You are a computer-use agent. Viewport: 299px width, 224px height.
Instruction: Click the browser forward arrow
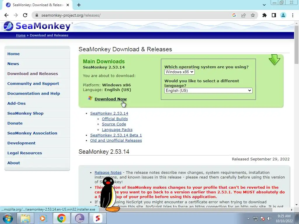click(x=16, y=15)
